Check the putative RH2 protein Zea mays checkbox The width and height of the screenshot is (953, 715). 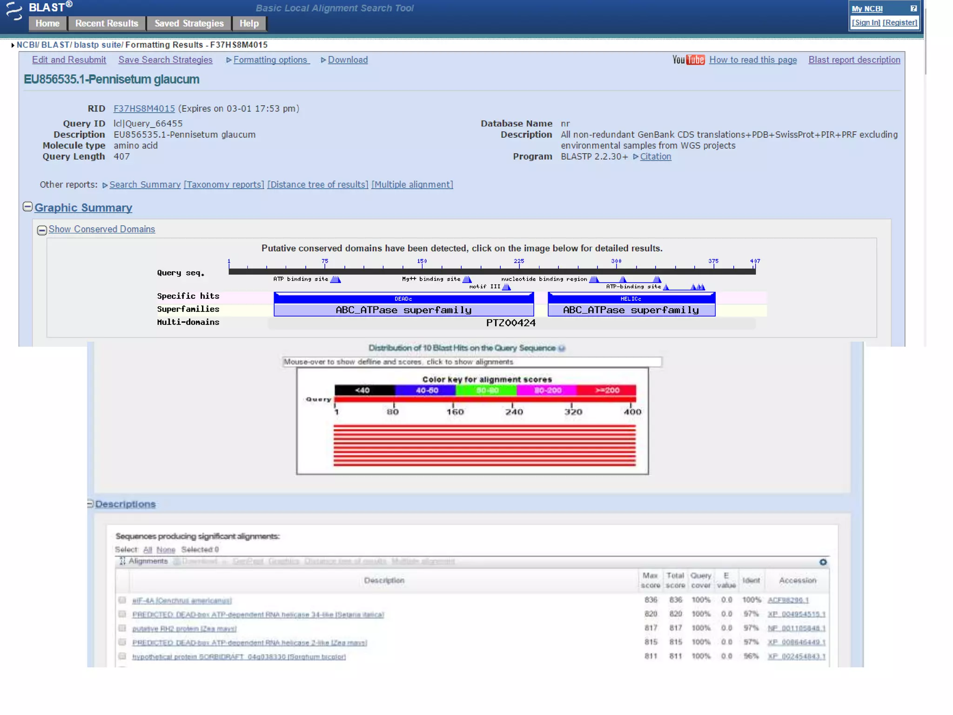click(122, 628)
